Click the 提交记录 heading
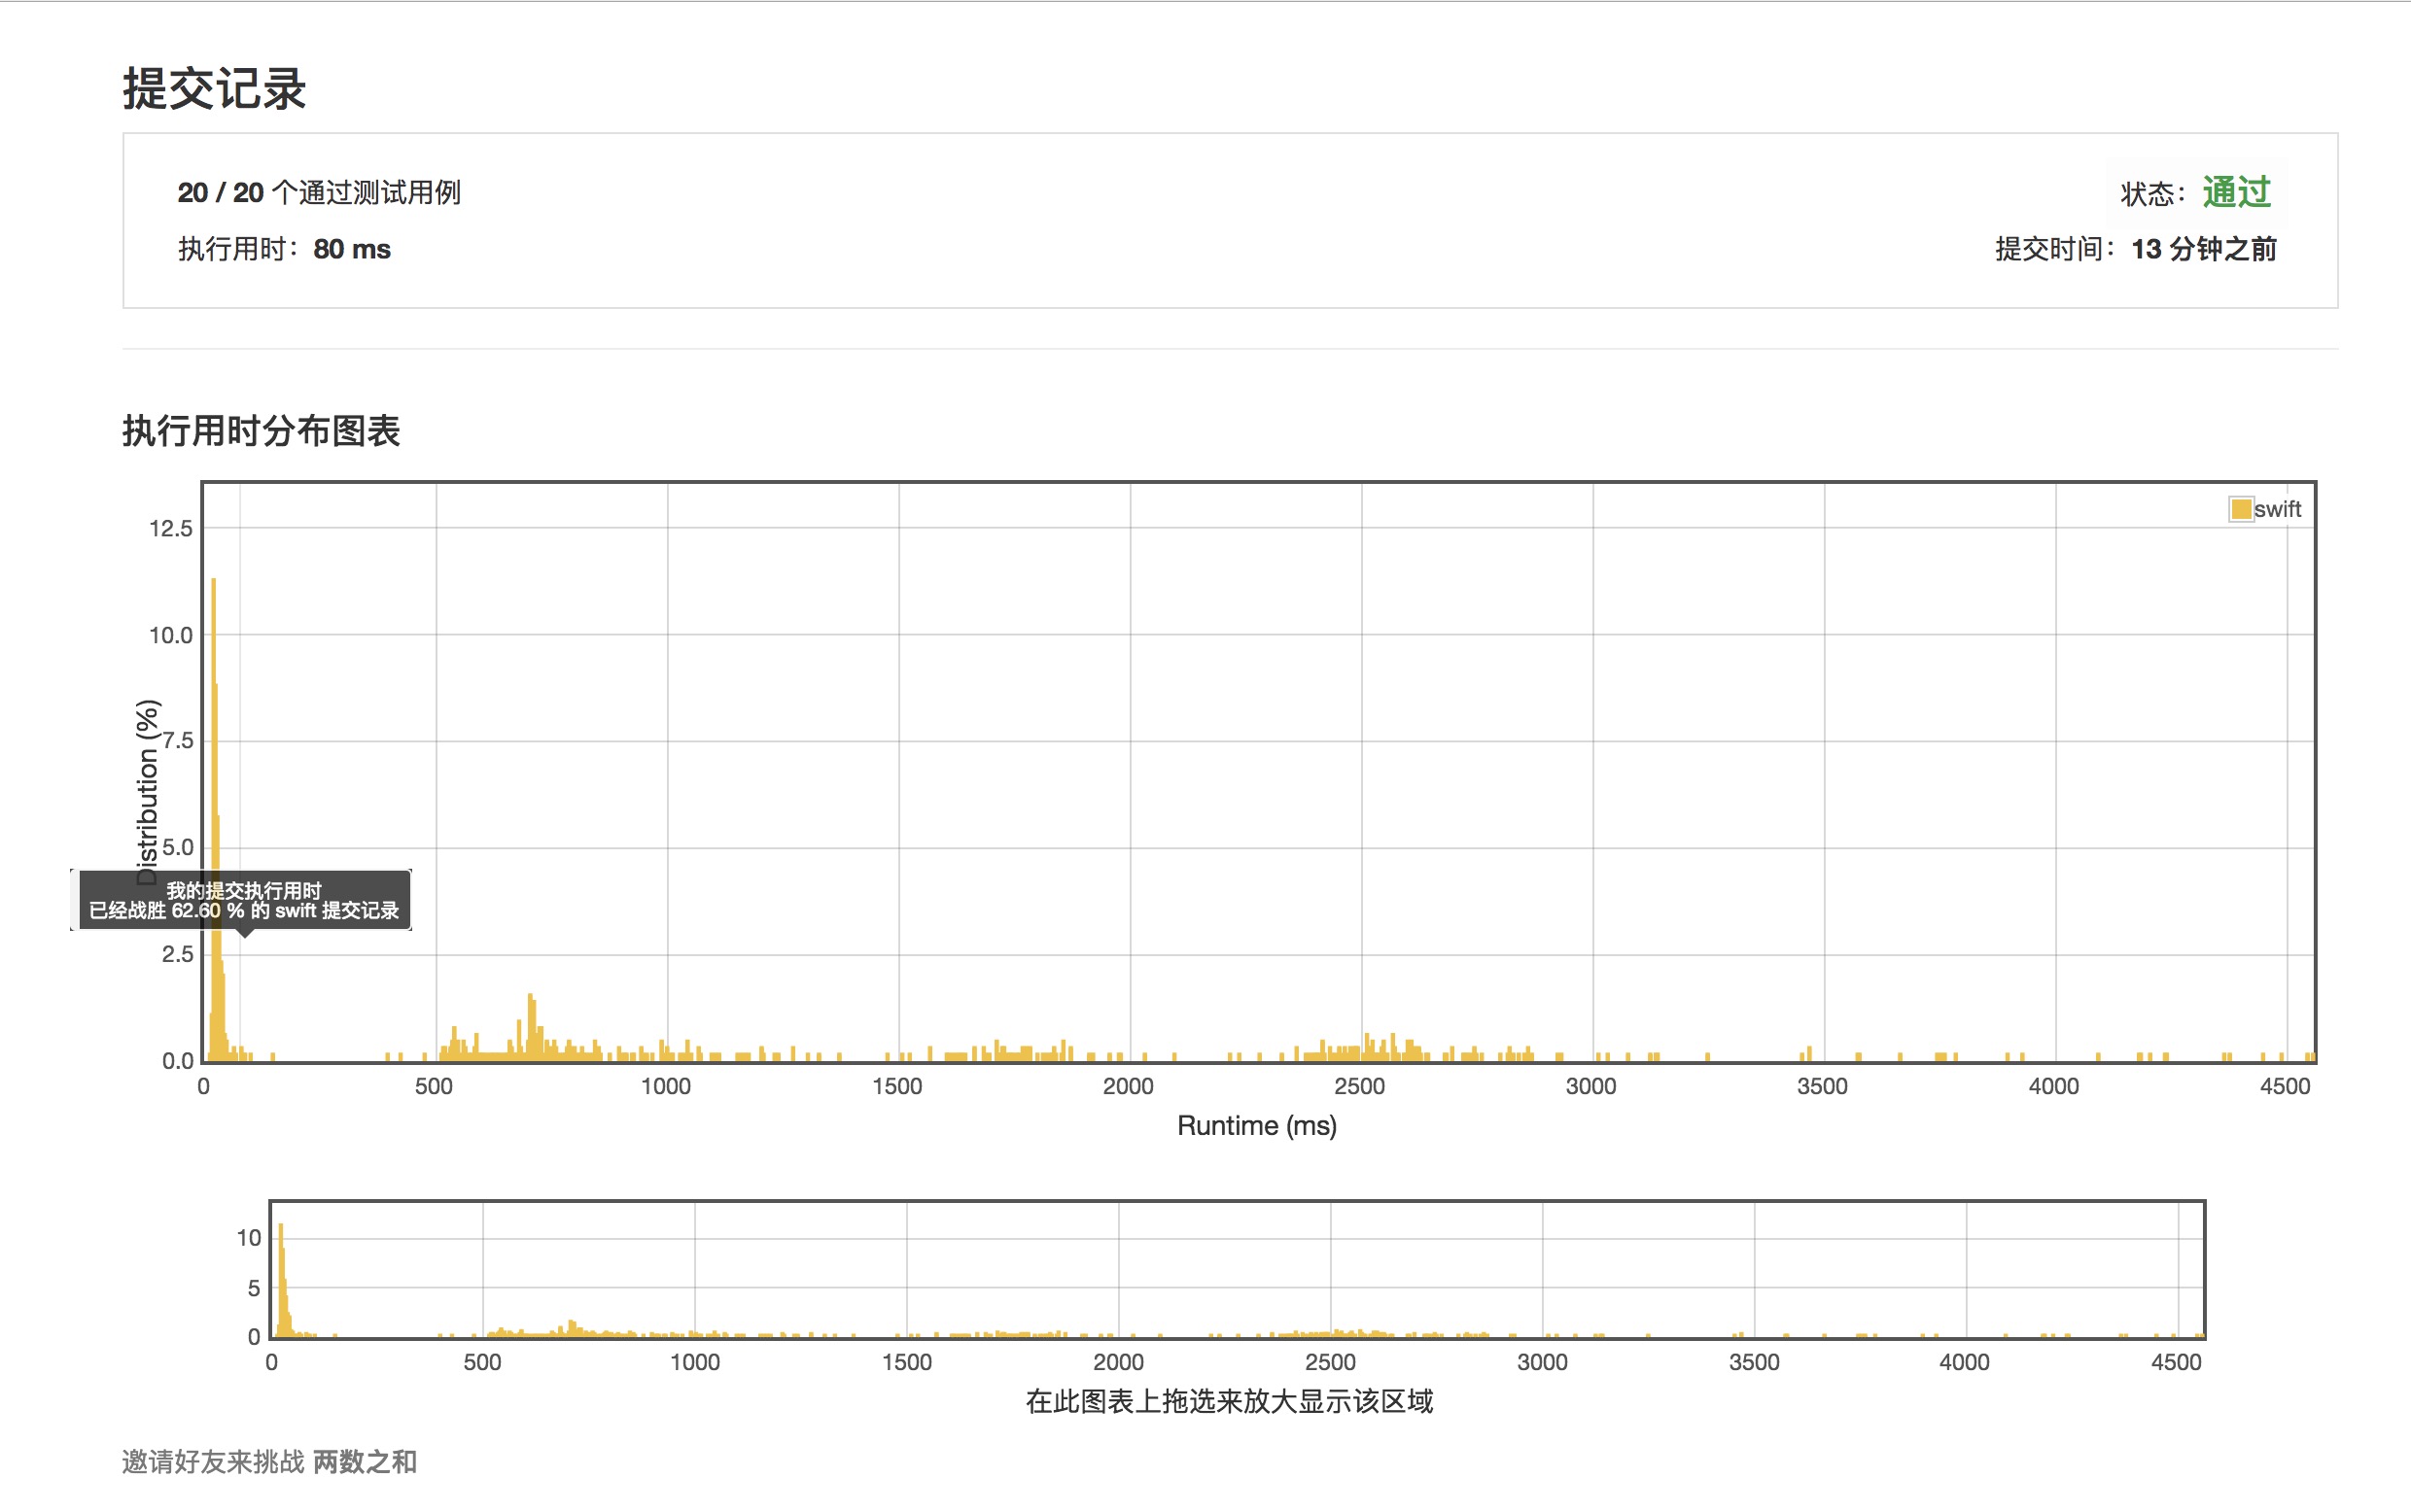This screenshot has width=2411, height=1512. pos(214,89)
